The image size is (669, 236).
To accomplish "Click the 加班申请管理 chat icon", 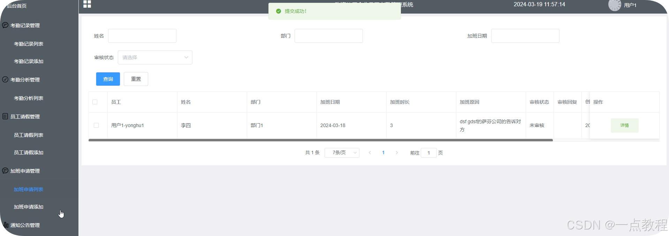I will pyautogui.click(x=5, y=171).
